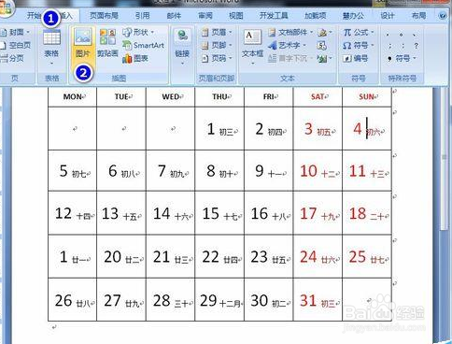Click the signature line icon
The image size is (452, 344).
[x=324, y=32]
